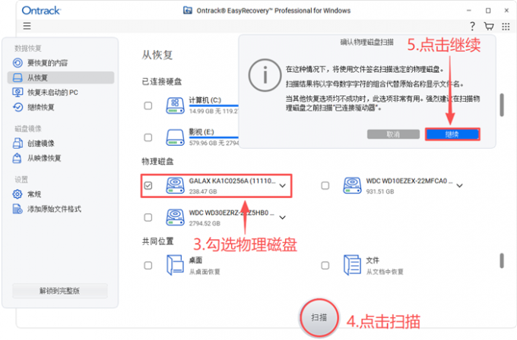
Task: Click the lower vertical scrollbar near 文件
Action: pyautogui.click(x=502, y=260)
